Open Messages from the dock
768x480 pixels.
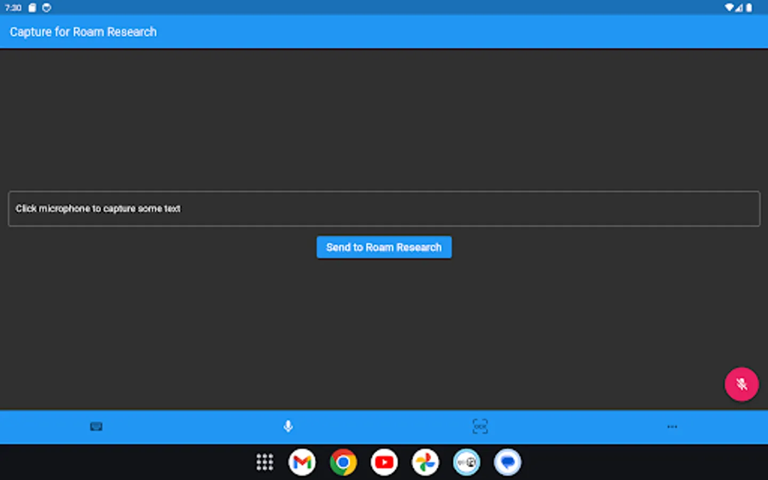[x=507, y=462]
